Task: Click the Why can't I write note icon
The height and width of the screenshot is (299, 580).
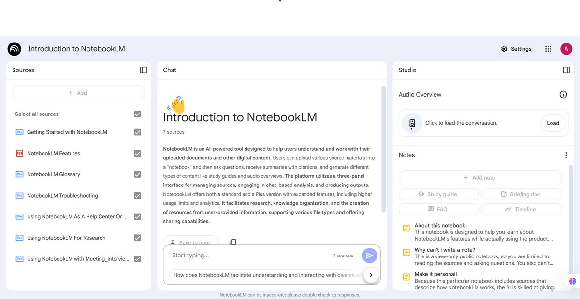Action: [x=406, y=253]
